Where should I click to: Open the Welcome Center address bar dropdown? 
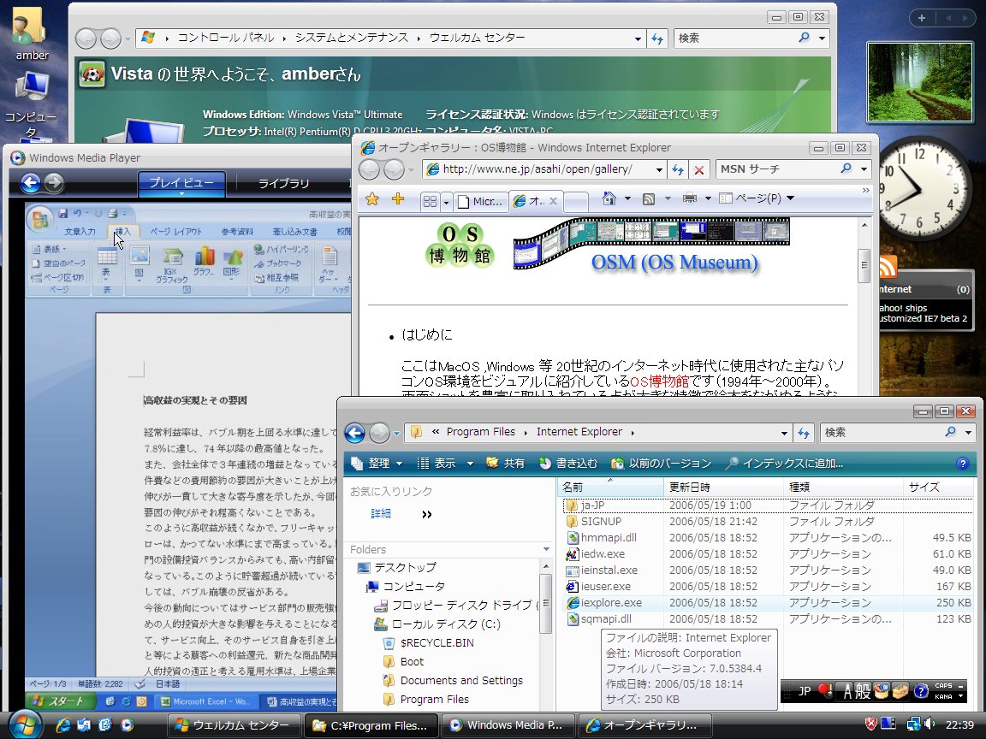(x=638, y=39)
